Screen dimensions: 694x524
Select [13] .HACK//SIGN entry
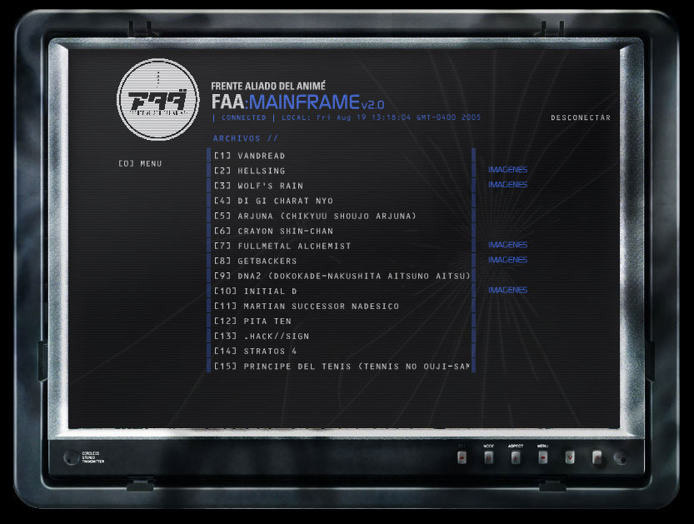point(262,337)
